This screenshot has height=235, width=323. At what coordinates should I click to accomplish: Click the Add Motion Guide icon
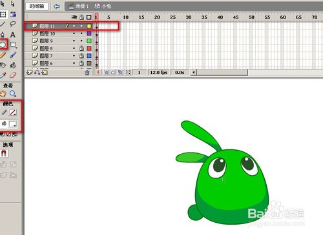pyautogui.click(x=37, y=73)
